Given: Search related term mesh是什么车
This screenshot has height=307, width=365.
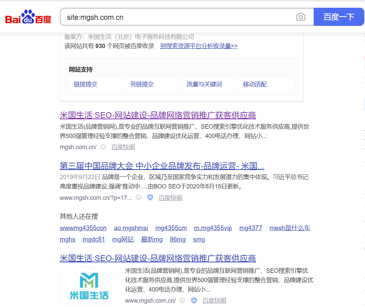Looking at the screenshot, I should (290, 228).
